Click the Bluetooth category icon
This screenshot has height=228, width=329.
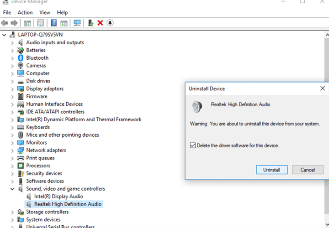tap(21, 58)
